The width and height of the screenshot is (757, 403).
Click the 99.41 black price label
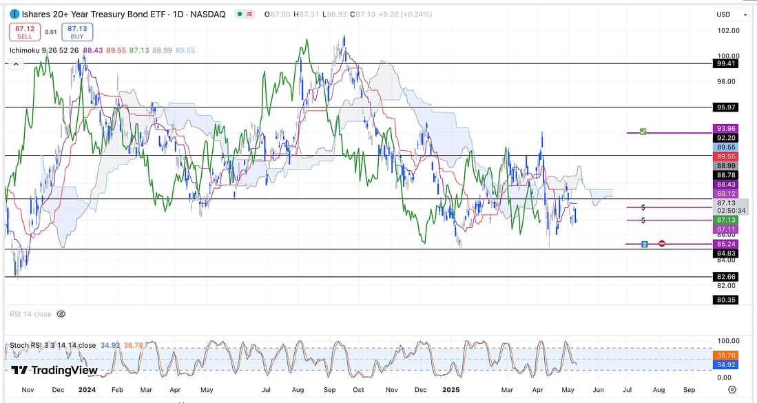pyautogui.click(x=728, y=63)
